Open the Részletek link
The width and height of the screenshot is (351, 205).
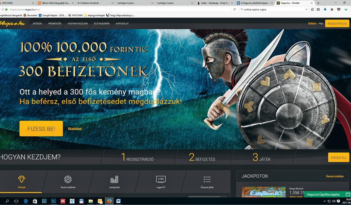pos(75,128)
